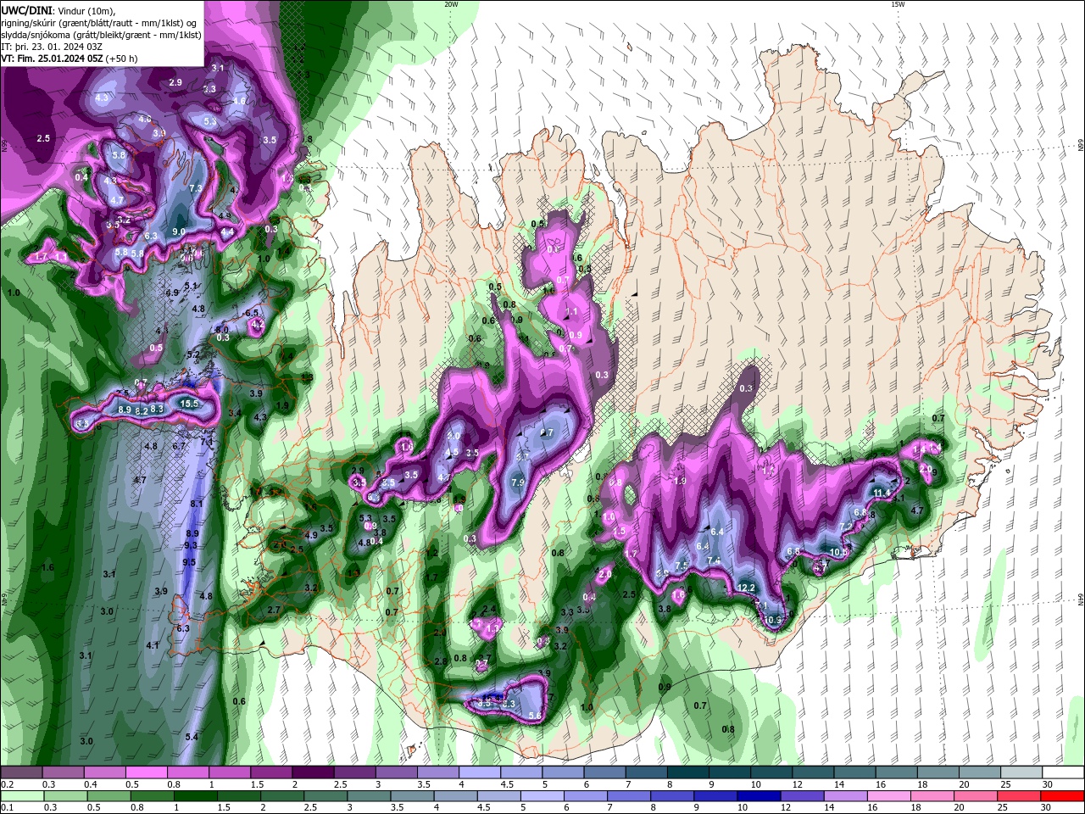The width and height of the screenshot is (1085, 814).
Task: Click the bright red swatch in the rain legend
Action: click(x=1063, y=796)
